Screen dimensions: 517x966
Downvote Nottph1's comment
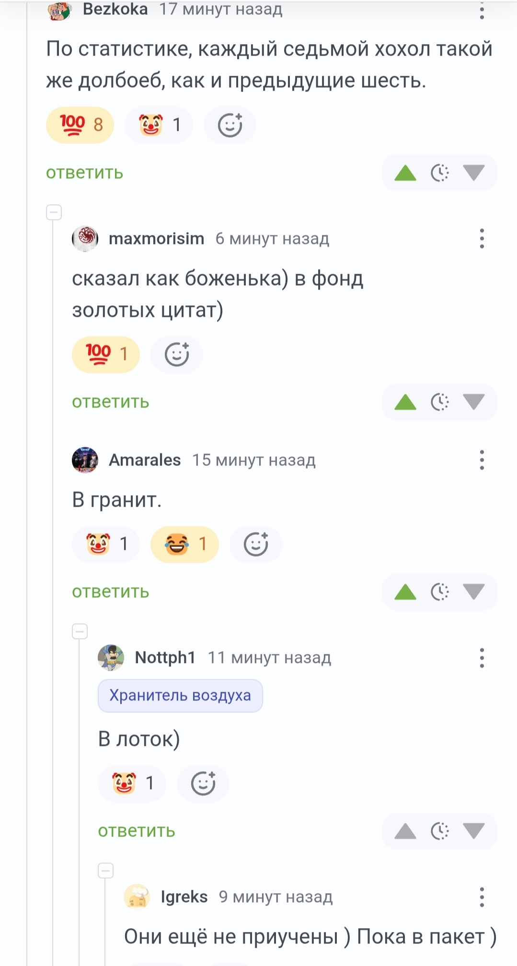pos(474,831)
